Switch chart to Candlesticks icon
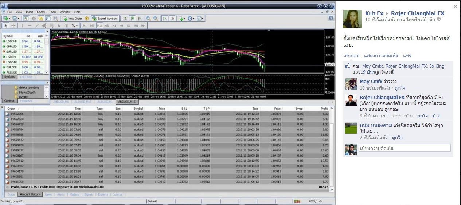This screenshot has width=461, height=205. [x=132, y=18]
